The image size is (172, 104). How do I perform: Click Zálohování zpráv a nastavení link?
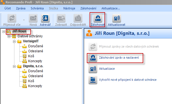[119, 58]
